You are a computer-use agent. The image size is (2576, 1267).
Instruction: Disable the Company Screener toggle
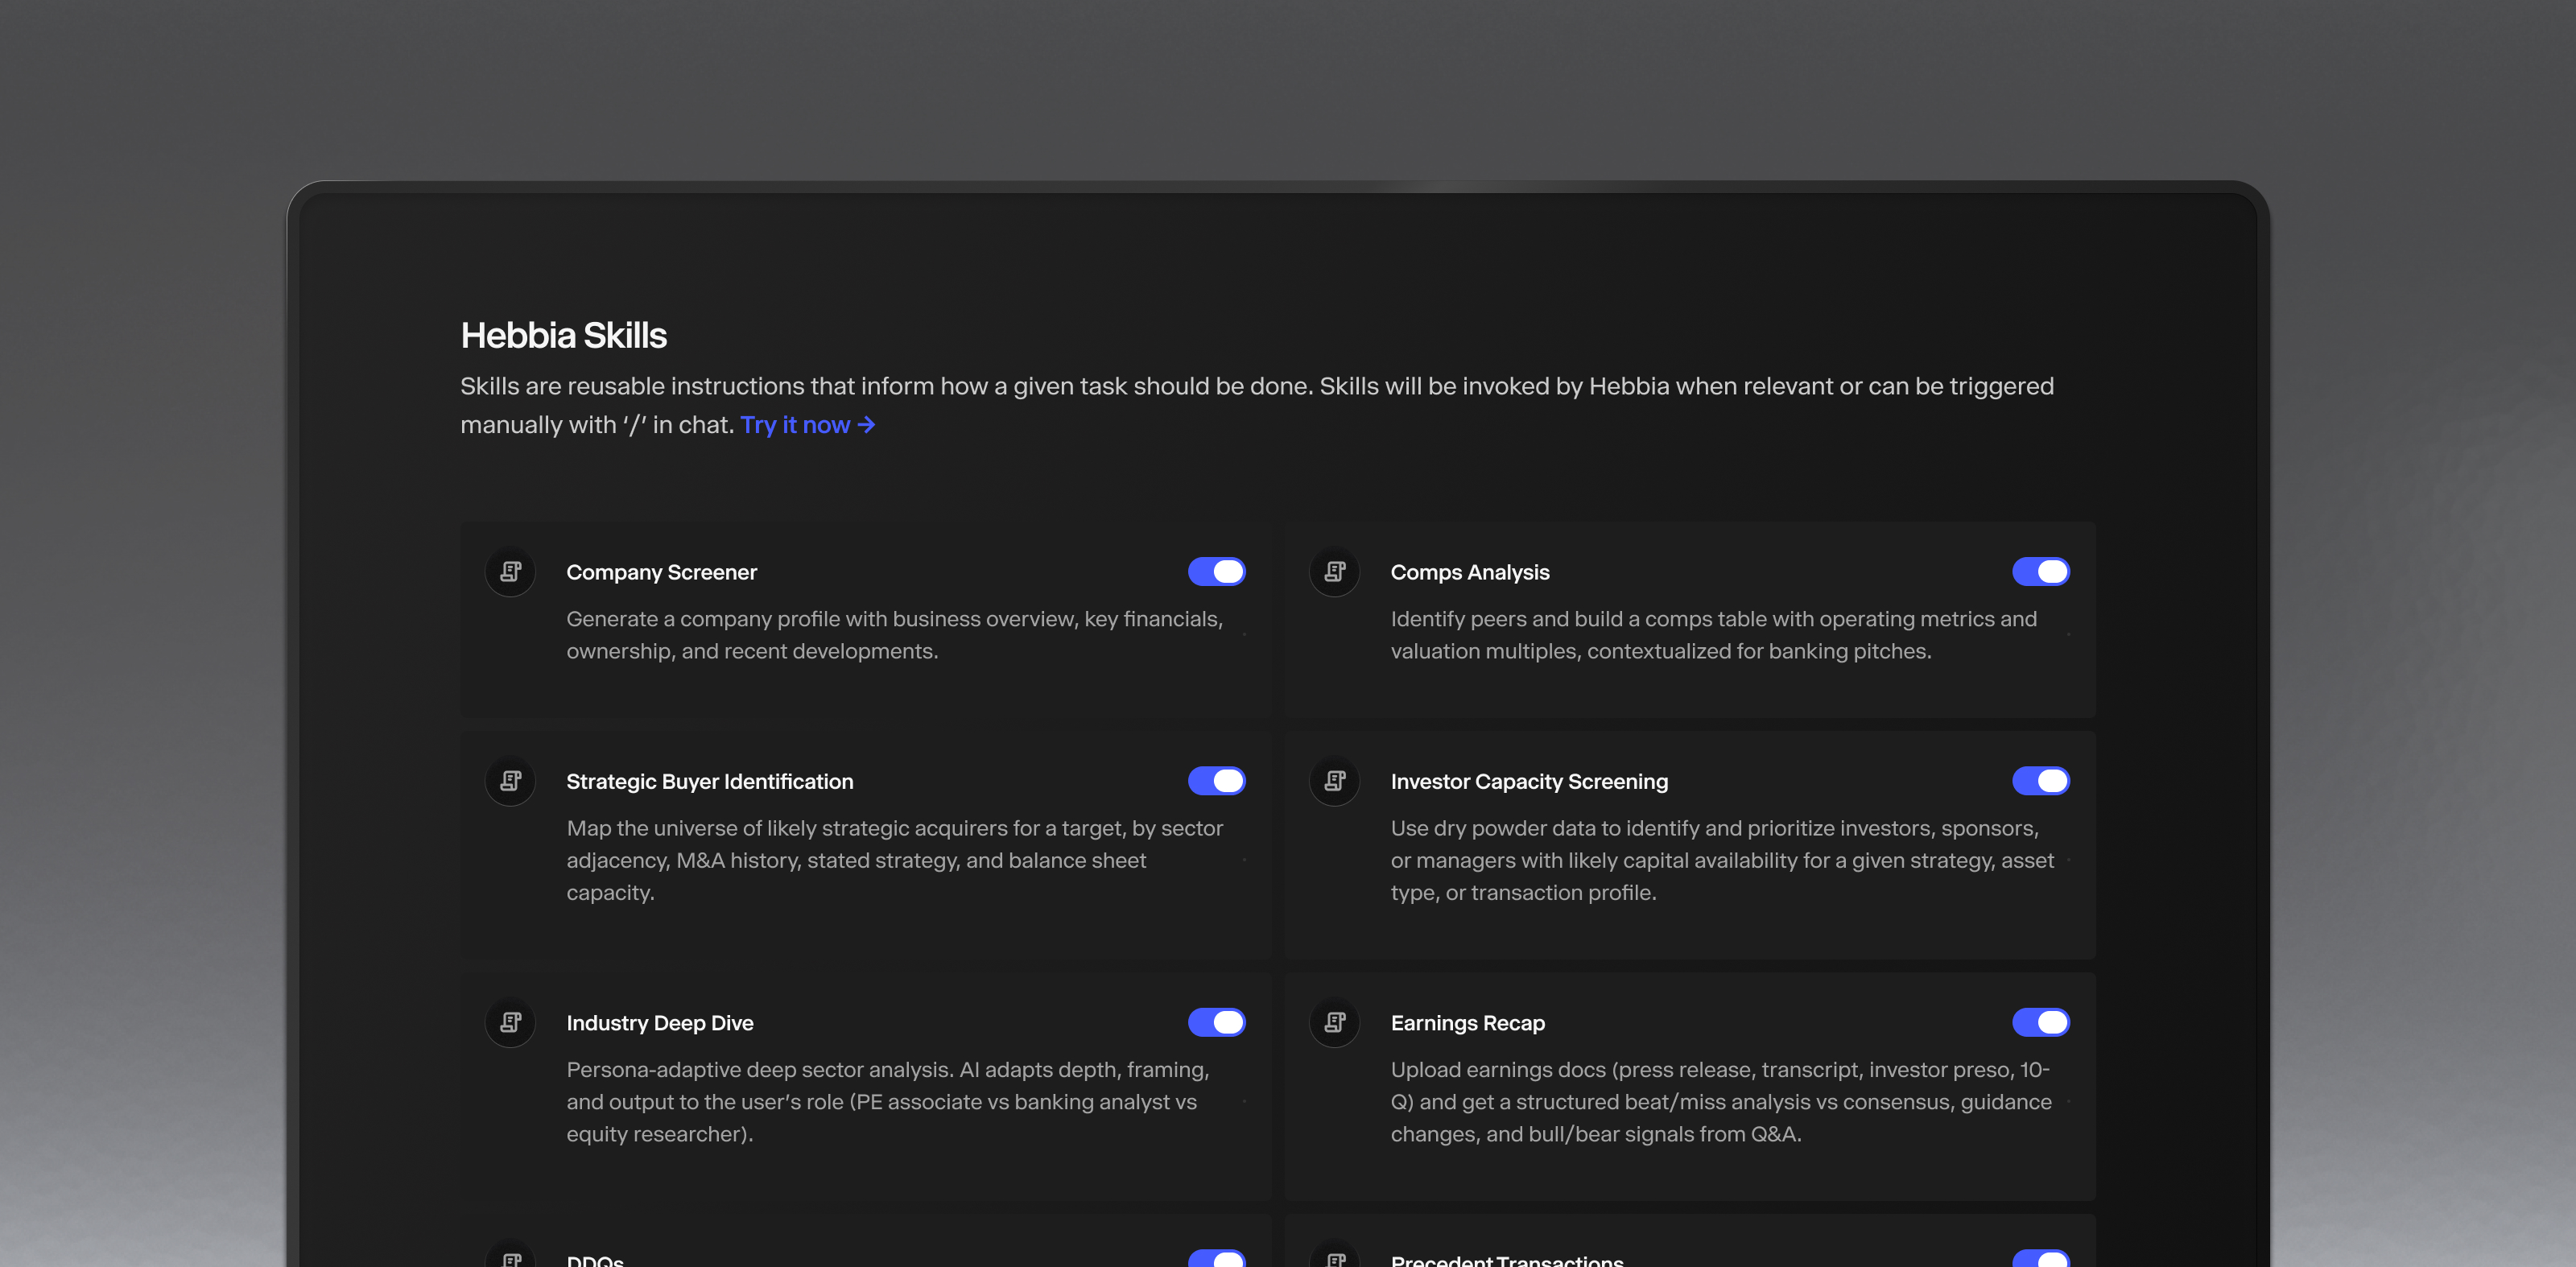coord(1216,572)
